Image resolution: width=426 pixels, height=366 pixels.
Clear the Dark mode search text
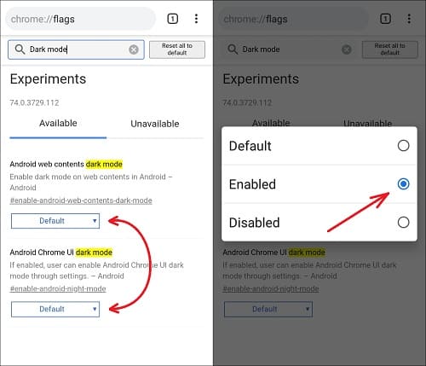134,49
